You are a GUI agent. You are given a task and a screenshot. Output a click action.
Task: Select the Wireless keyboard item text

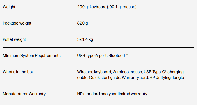(94, 72)
